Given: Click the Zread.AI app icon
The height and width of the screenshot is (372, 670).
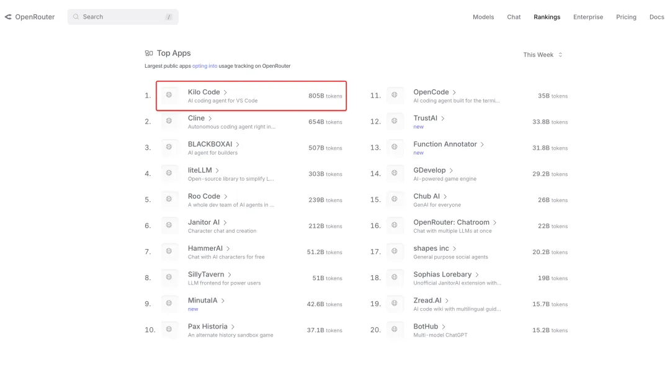Looking at the screenshot, I should coord(395,304).
